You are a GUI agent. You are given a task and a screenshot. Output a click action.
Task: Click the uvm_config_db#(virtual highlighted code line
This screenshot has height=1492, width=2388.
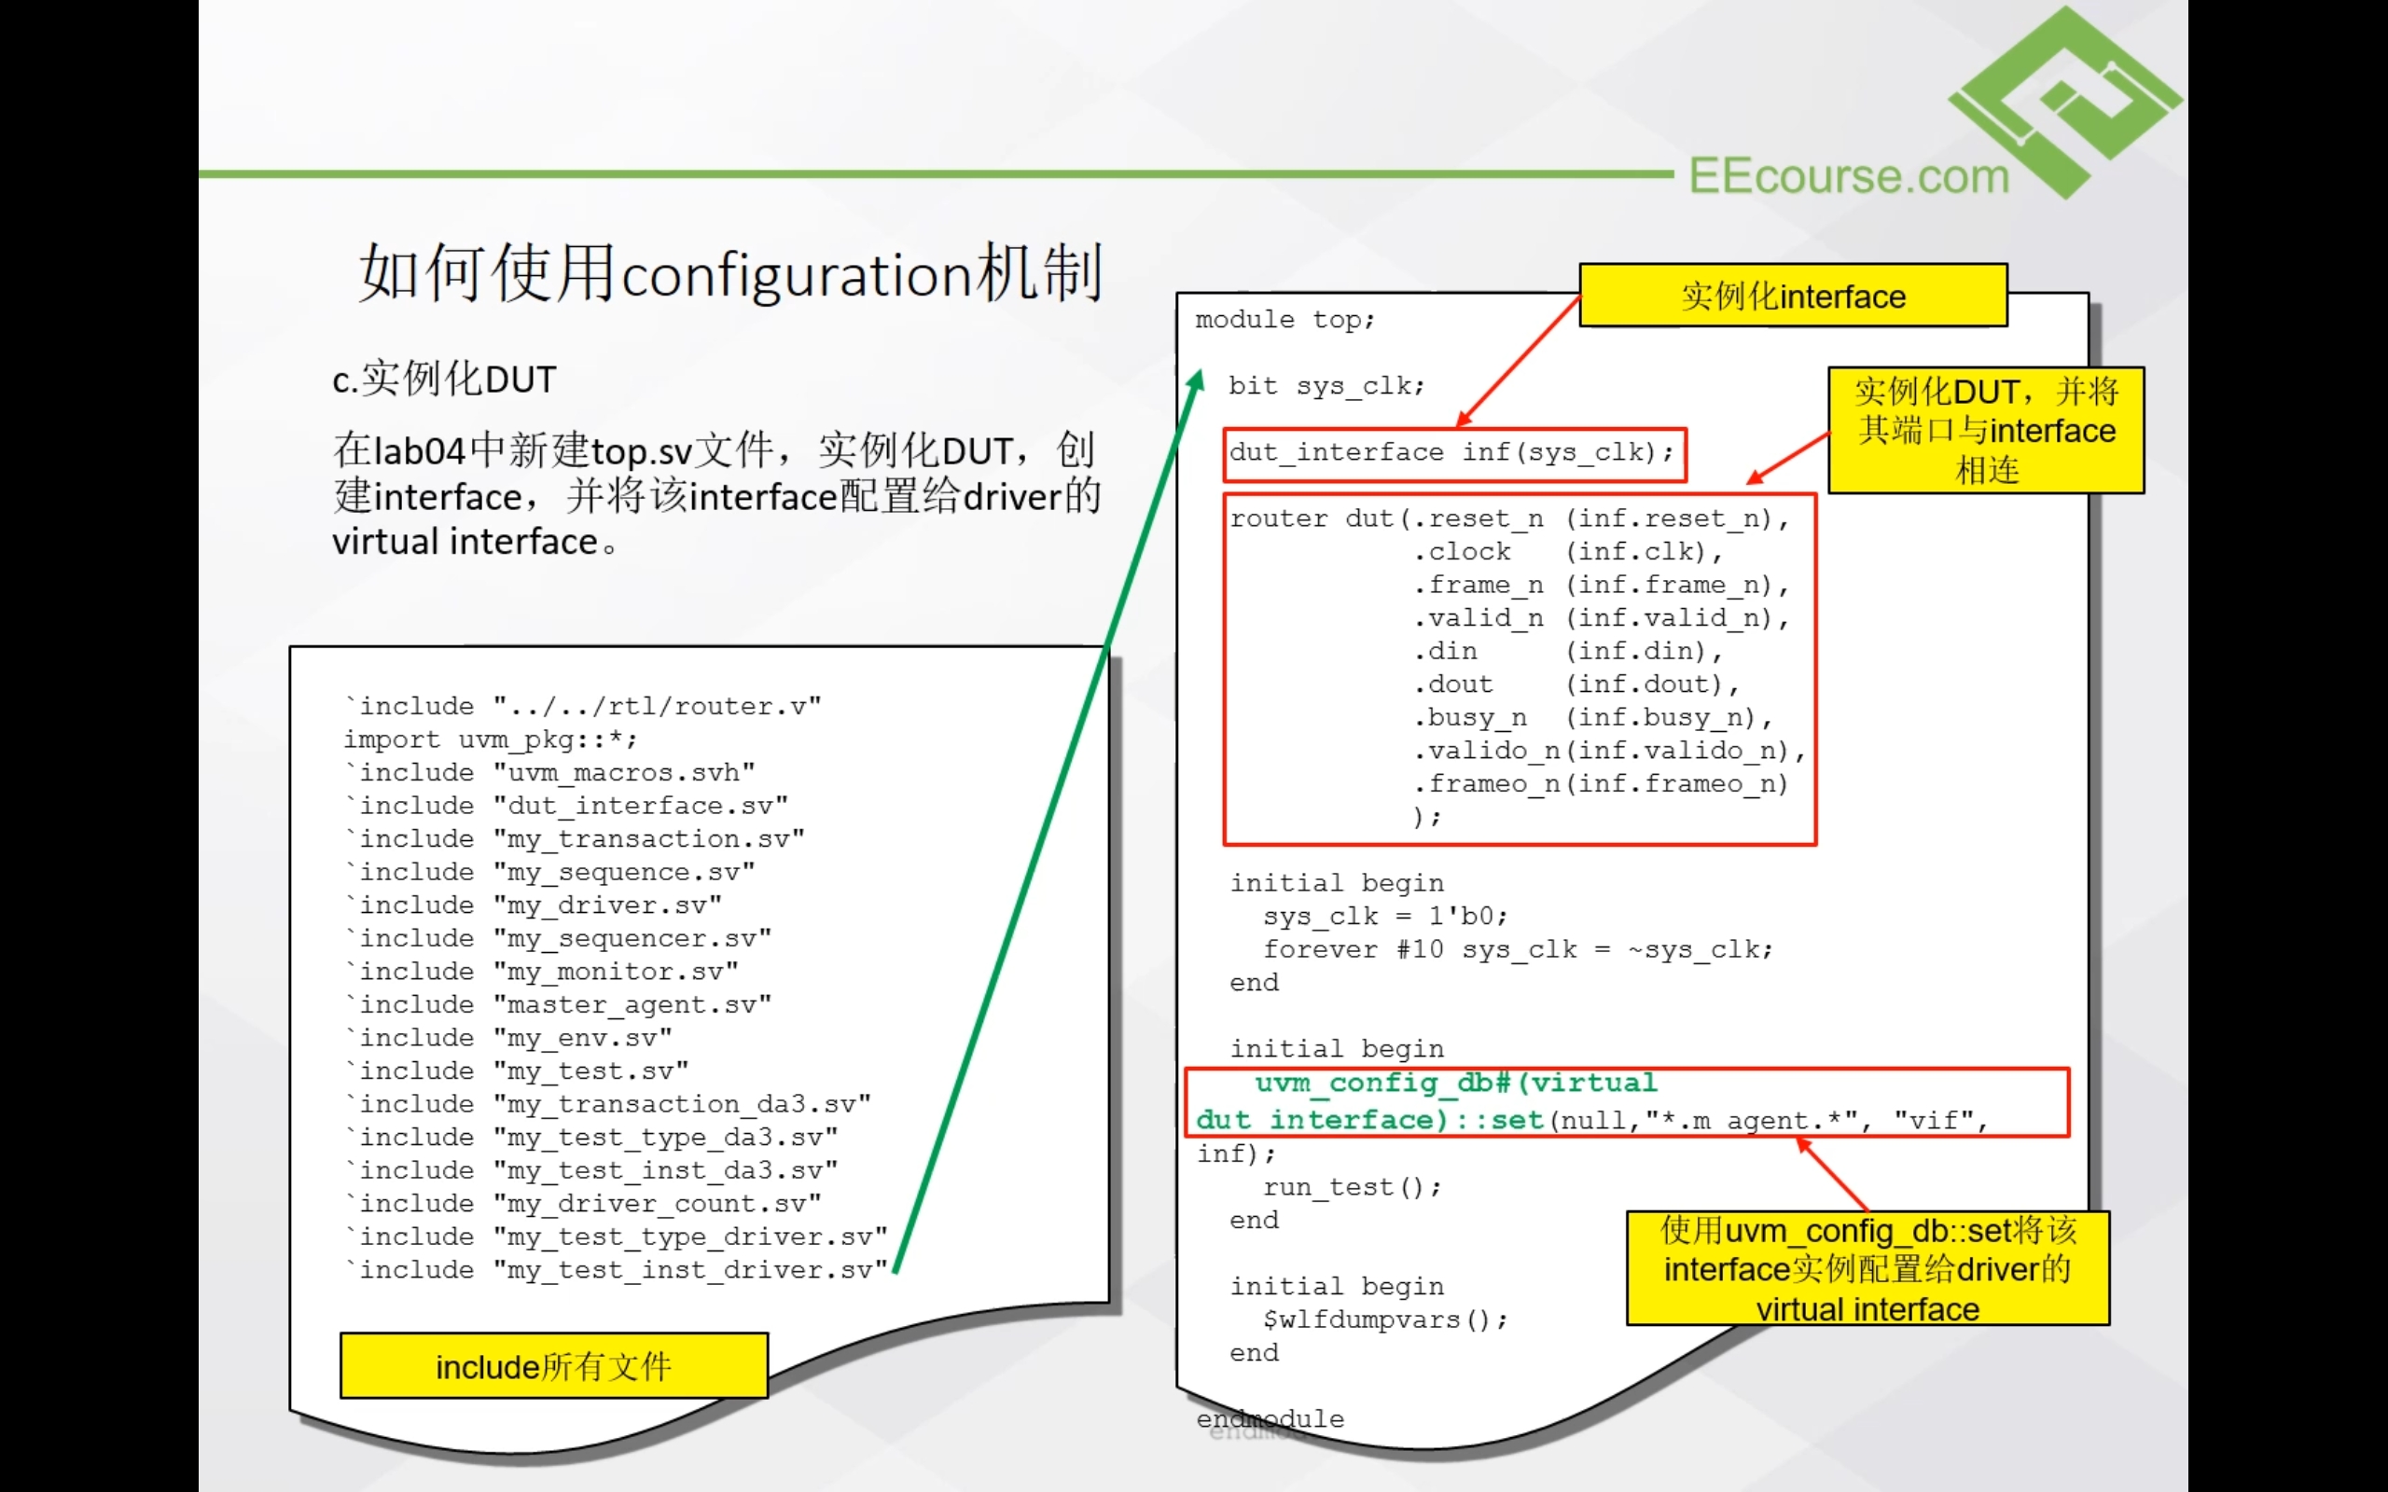click(1456, 1084)
